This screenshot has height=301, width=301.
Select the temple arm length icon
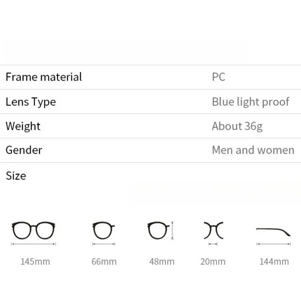(274, 231)
